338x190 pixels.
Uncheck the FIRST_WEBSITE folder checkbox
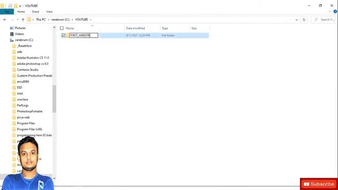[x=63, y=35]
